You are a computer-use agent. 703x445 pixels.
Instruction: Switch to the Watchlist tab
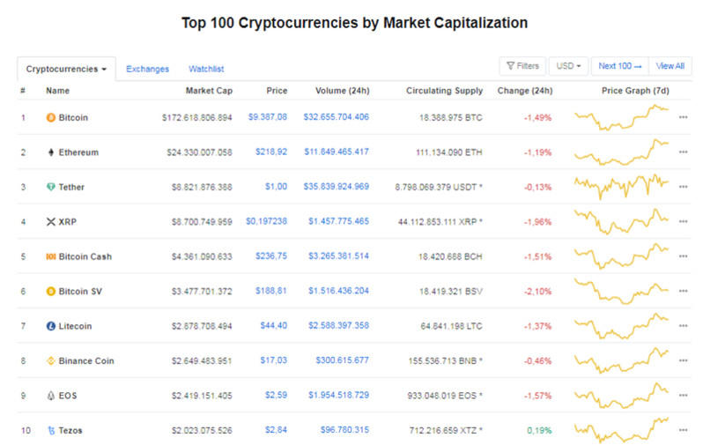point(206,69)
